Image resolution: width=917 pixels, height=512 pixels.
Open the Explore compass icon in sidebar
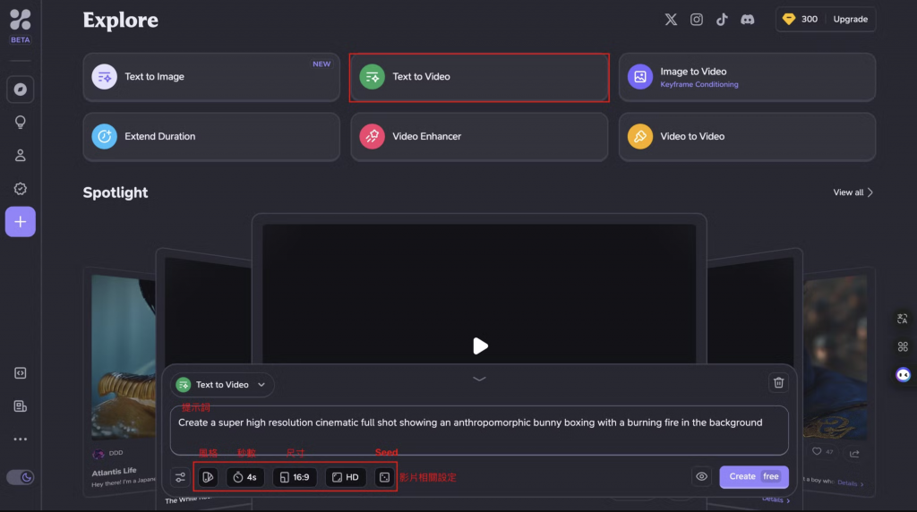(x=20, y=90)
